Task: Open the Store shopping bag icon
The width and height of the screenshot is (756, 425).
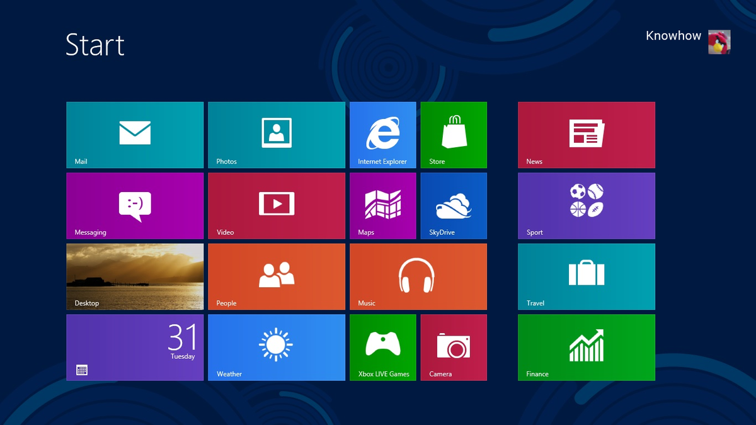Action: (x=454, y=131)
